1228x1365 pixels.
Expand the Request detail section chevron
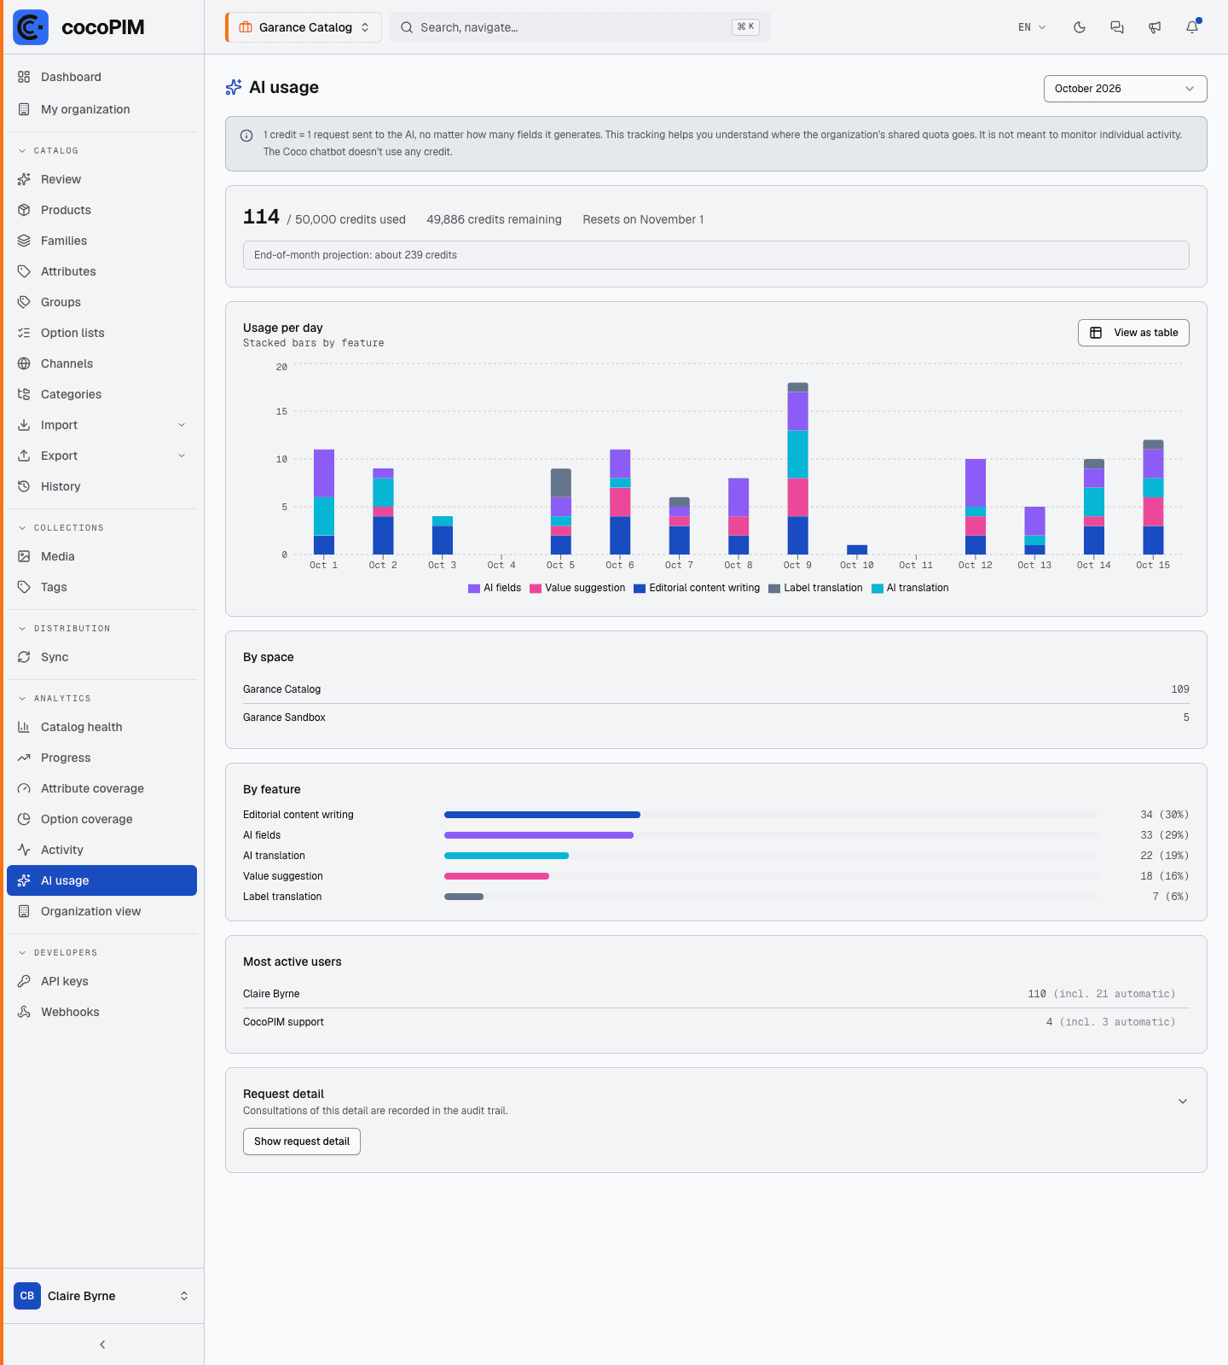pyautogui.click(x=1183, y=1101)
